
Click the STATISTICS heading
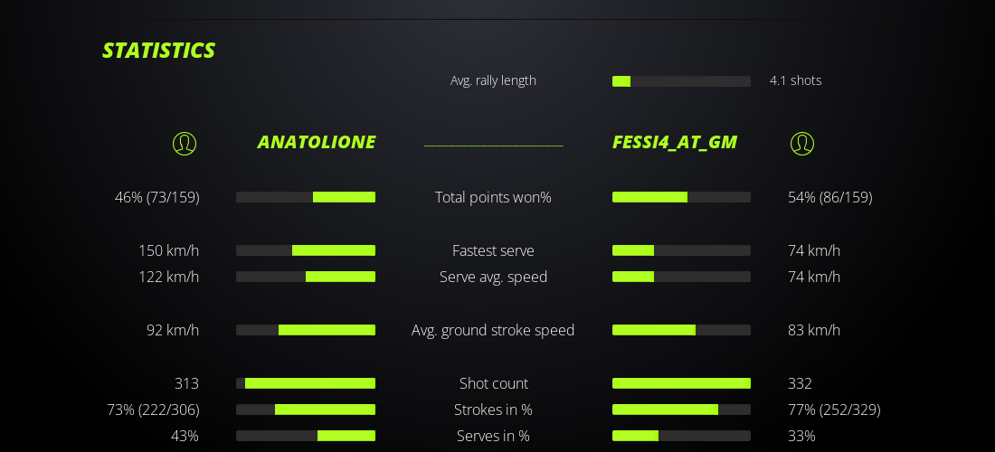159,51
